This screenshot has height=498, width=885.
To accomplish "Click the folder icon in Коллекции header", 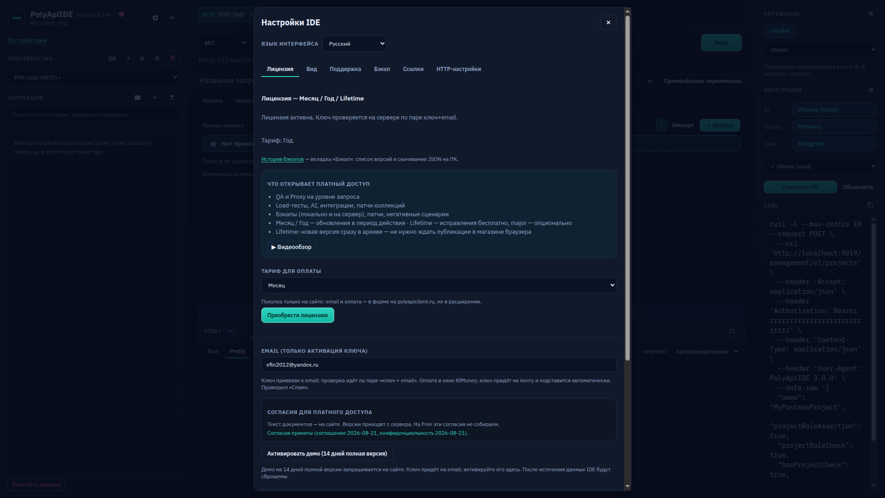I will point(137,98).
